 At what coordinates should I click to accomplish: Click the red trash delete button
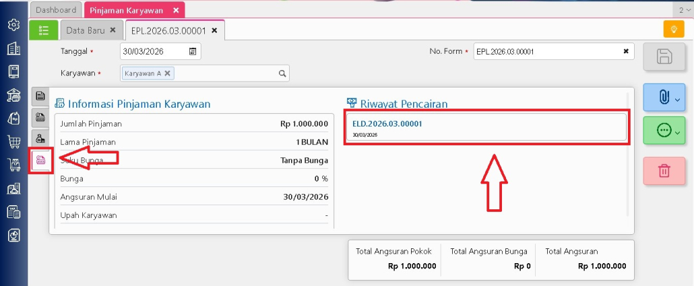coord(664,171)
